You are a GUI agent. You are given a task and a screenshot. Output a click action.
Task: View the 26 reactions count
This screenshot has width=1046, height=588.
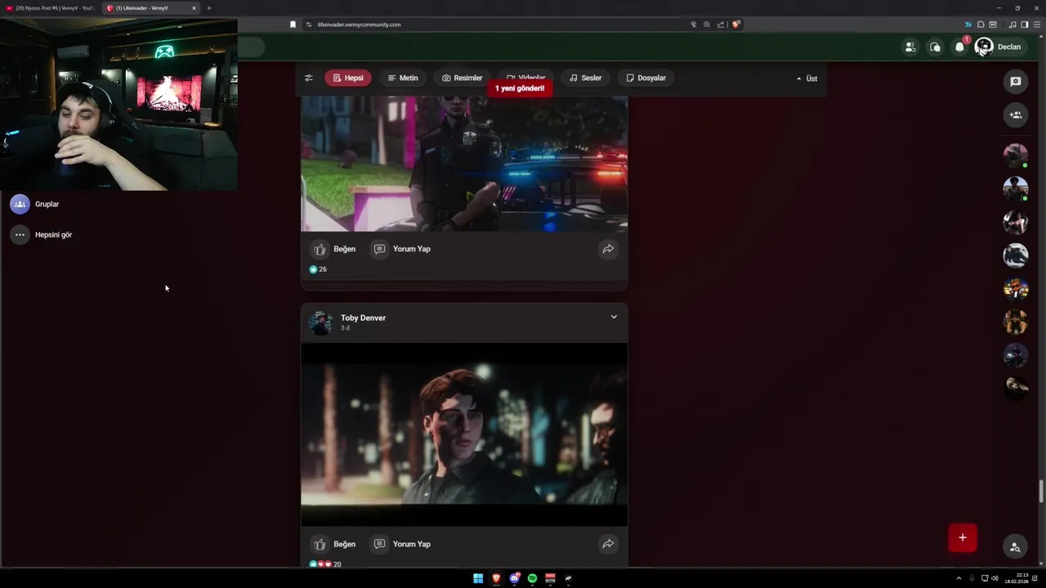coord(318,269)
